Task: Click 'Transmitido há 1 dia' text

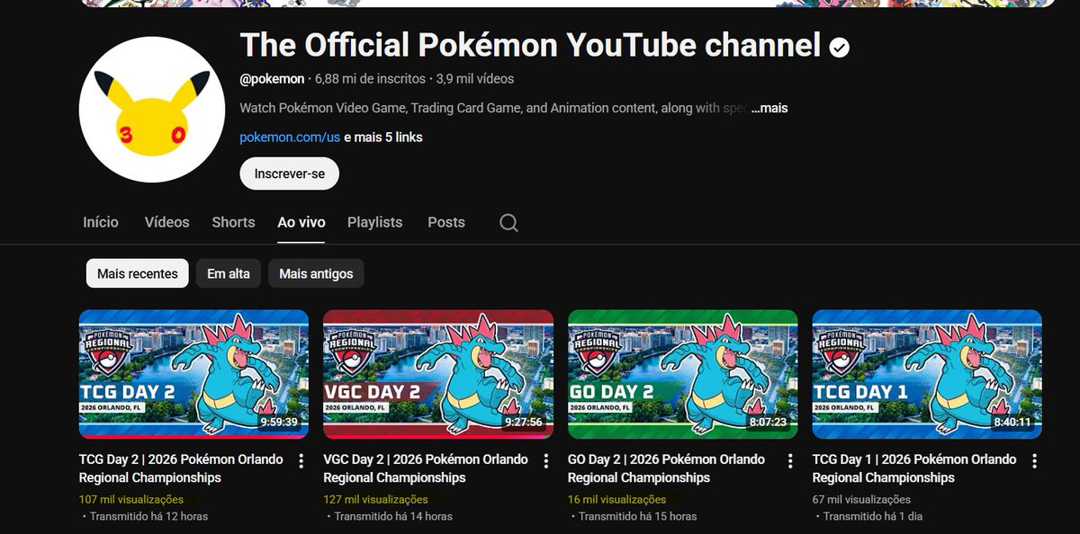Action: pyautogui.click(x=873, y=516)
